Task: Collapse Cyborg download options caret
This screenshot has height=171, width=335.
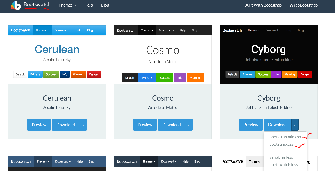Action: coord(295,125)
